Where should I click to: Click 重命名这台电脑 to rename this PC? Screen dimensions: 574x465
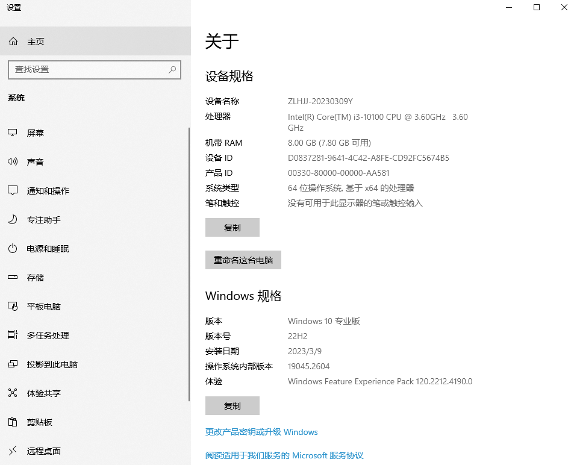pyautogui.click(x=243, y=260)
